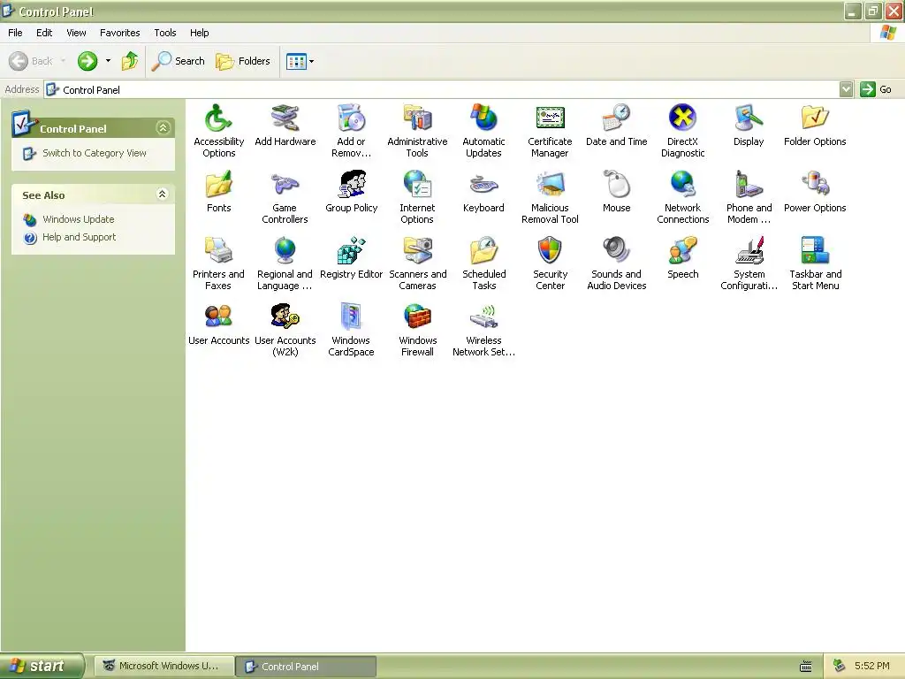905x679 pixels.
Task: Click Switch to Category View link
Action: 95,153
